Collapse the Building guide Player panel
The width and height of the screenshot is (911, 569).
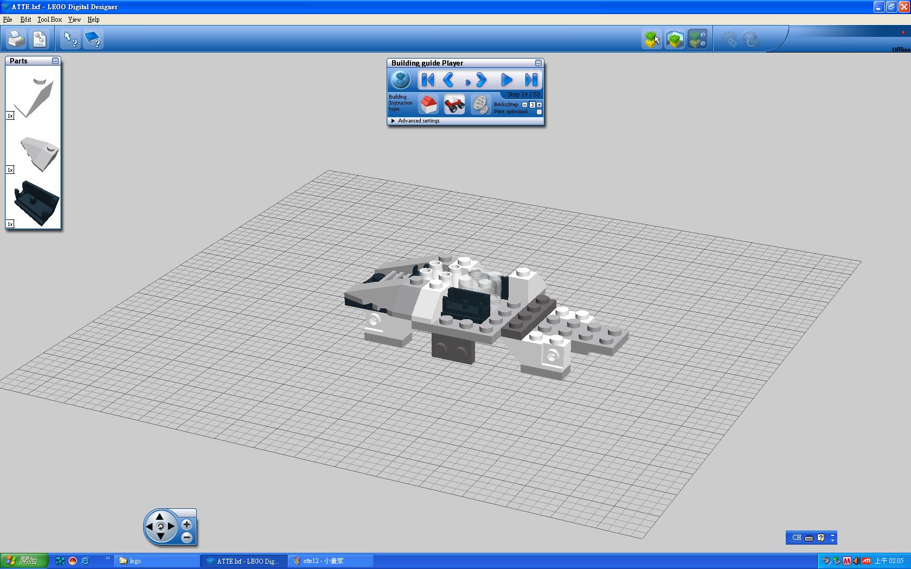pyautogui.click(x=538, y=63)
